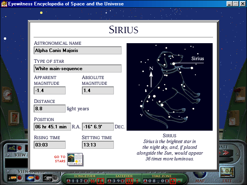Decrease time zone with down arrow
The image size is (247, 185).
click(167, 181)
